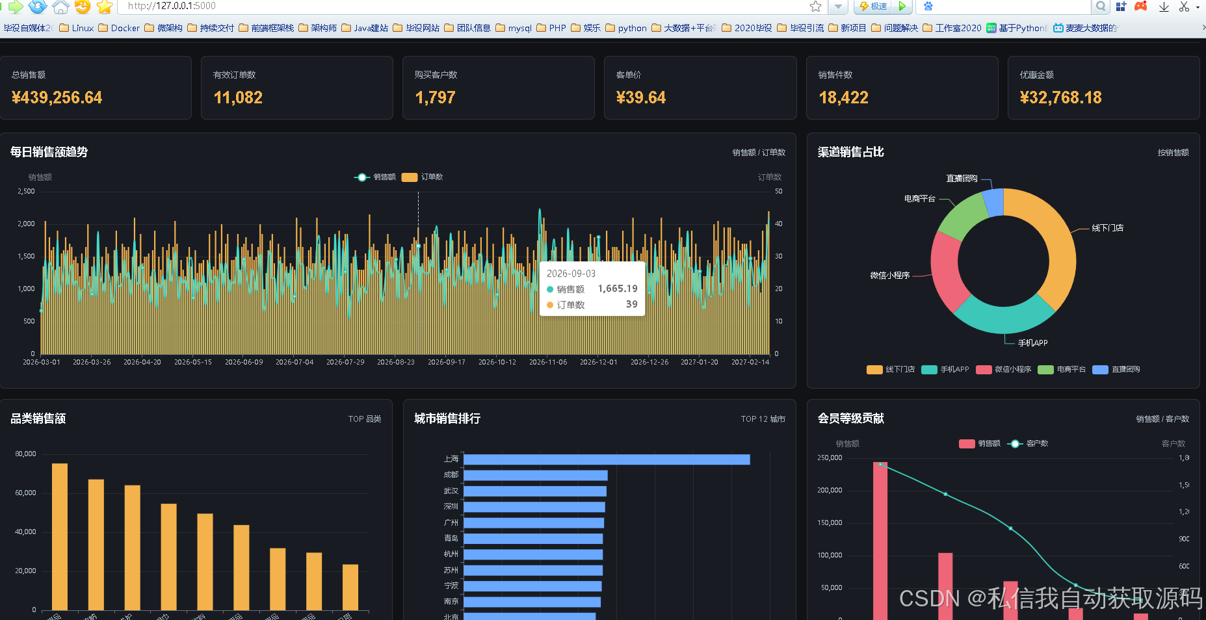1206x620 pixels.
Task: Toggle 订单数 series in daily trend legend
Action: click(423, 177)
